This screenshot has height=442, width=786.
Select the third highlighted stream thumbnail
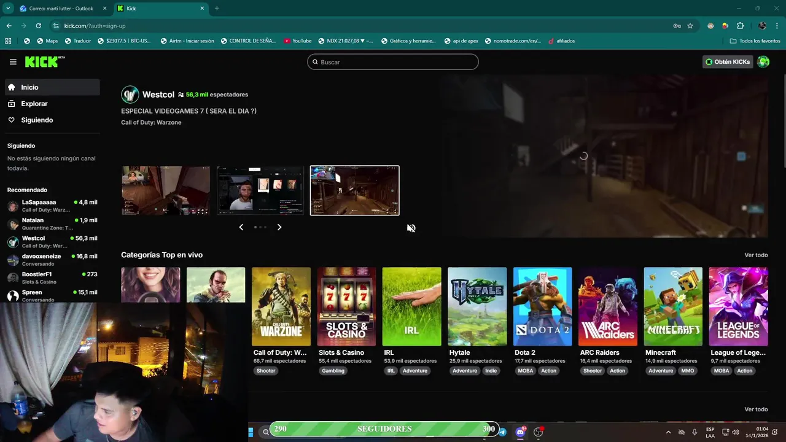click(x=355, y=190)
